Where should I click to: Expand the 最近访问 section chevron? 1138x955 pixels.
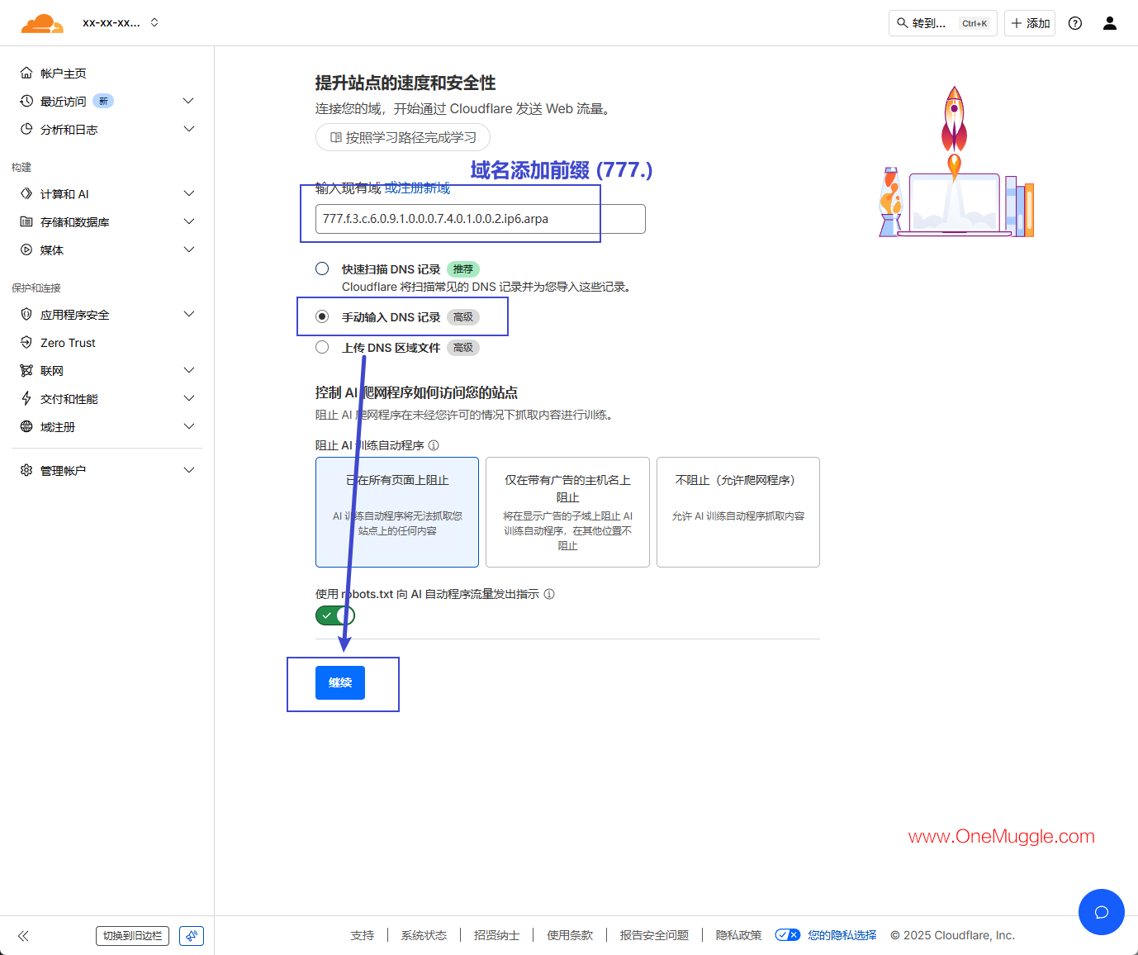(x=188, y=101)
